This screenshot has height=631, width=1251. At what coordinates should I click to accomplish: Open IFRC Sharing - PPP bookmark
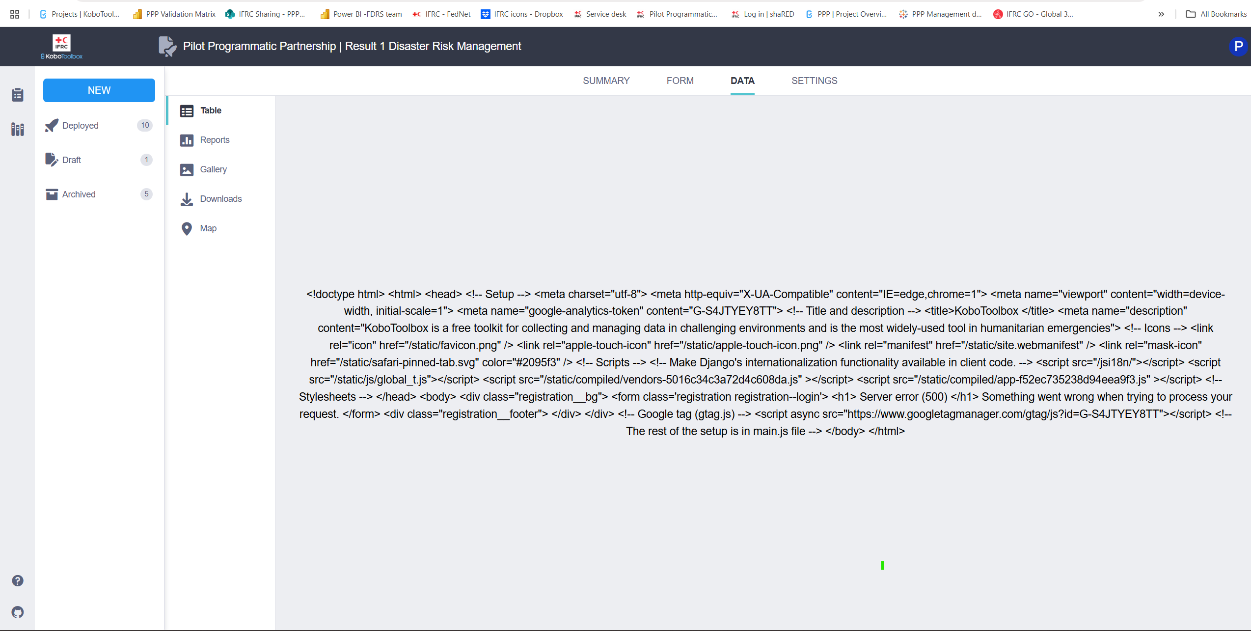pos(265,14)
